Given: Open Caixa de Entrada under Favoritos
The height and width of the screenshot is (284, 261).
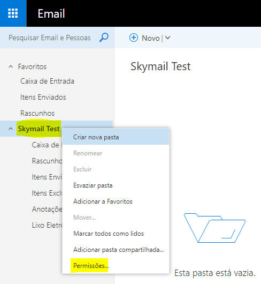Looking at the screenshot, I should pos(47,81).
